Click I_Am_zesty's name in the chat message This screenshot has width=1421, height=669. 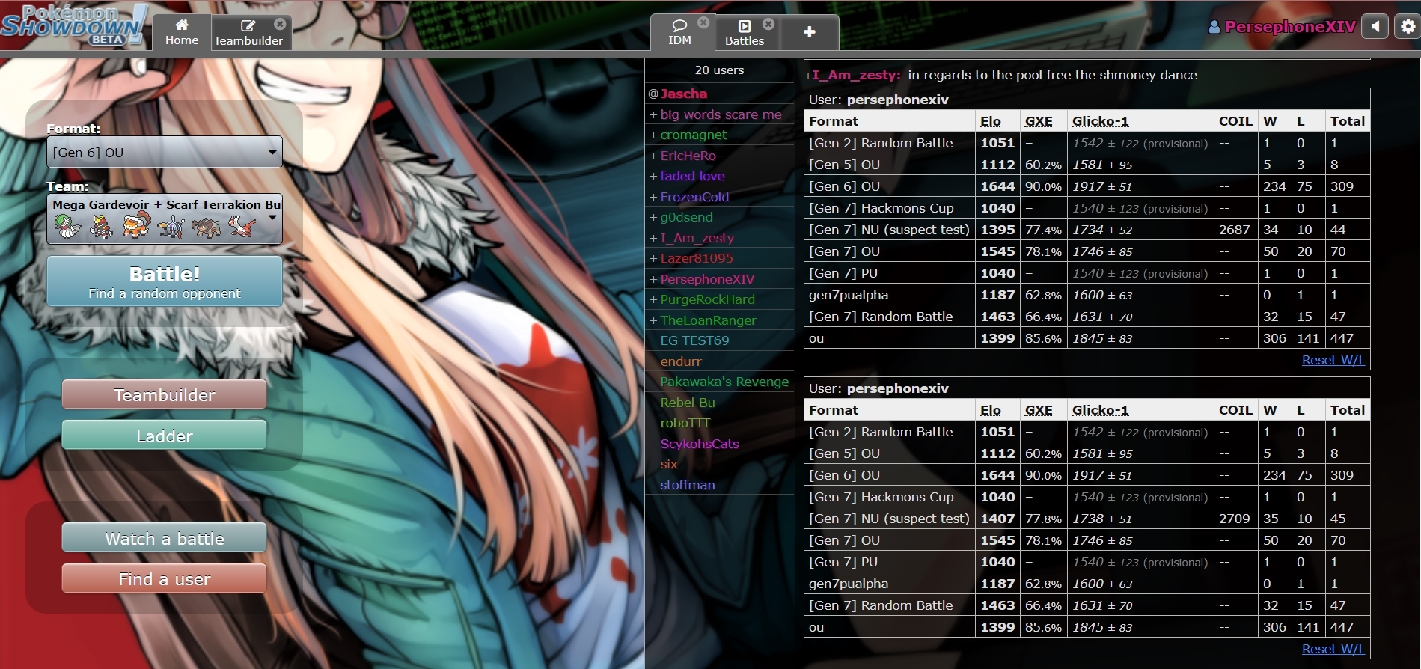point(856,75)
